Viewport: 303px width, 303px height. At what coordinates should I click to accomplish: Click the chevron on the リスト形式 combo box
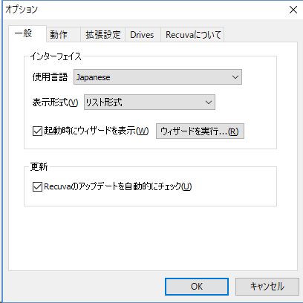(x=209, y=102)
